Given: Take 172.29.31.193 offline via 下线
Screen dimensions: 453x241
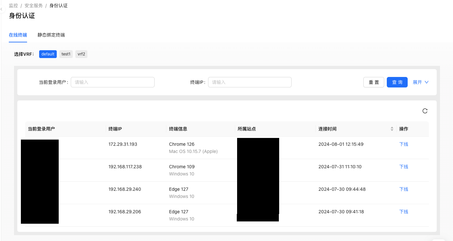Looking at the screenshot, I should [404, 144].
